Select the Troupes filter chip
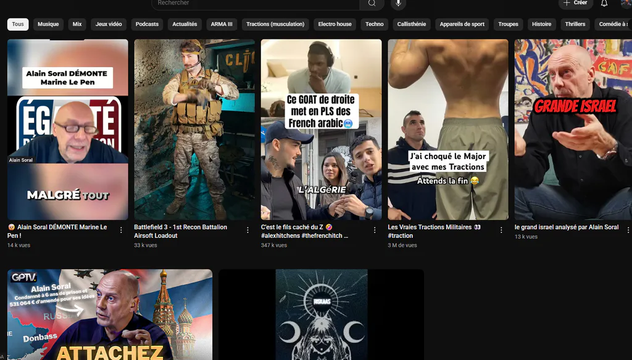Screen dimensions: 632x360 point(509,24)
